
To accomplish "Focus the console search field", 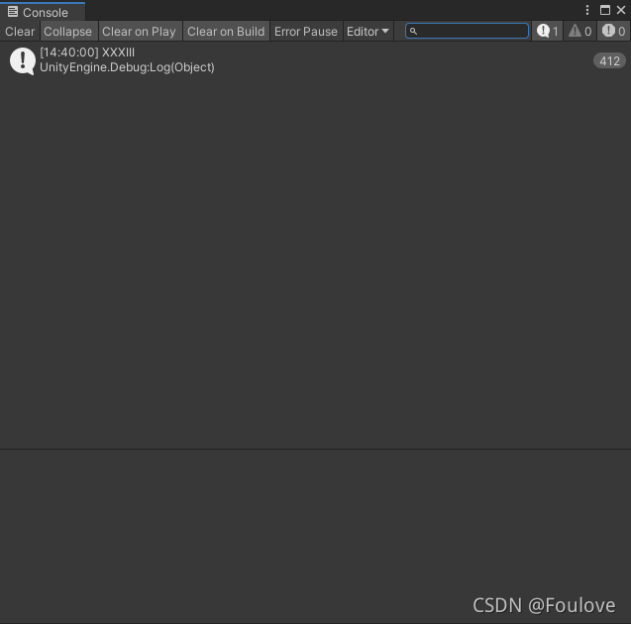I will pyautogui.click(x=467, y=31).
